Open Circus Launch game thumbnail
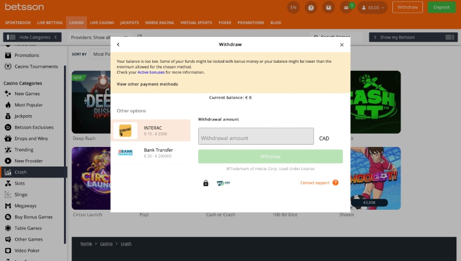Screen dimensions: 461x261 pos(91,178)
